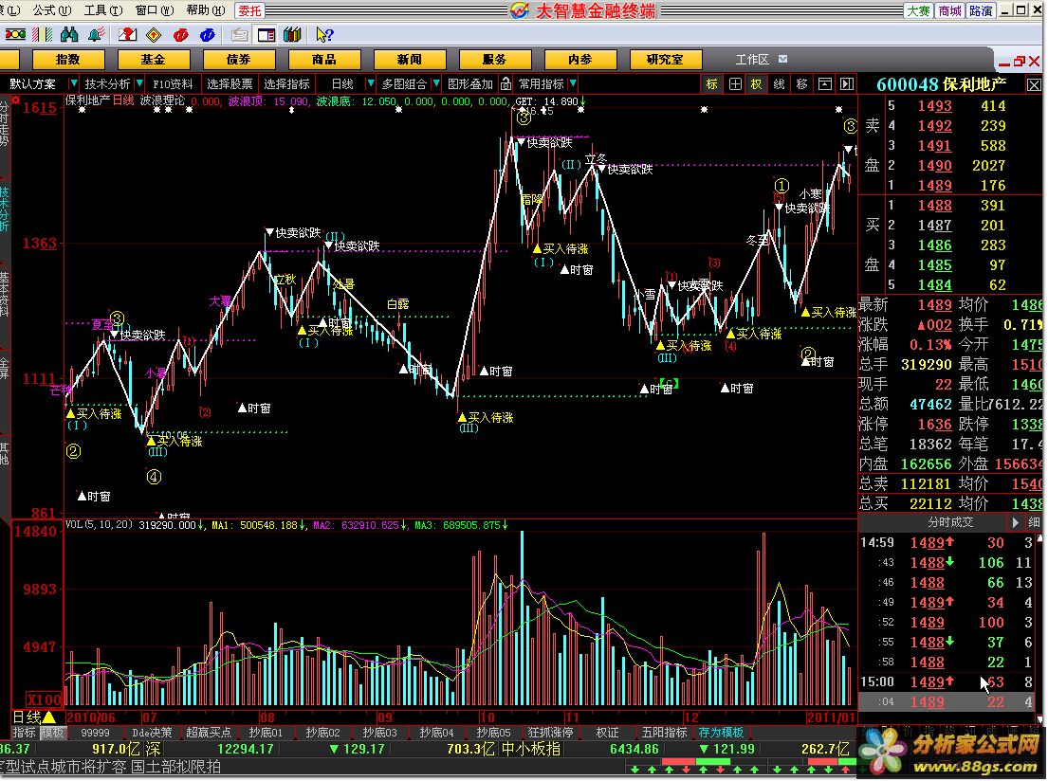The image size is (1048, 781).
Task: Activate the context help cursor icon
Action: click(324, 34)
